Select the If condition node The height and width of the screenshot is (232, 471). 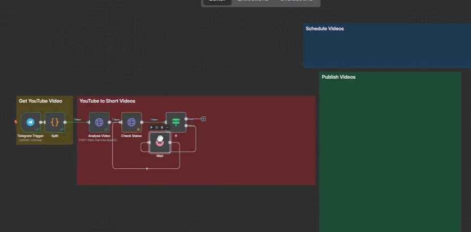coord(176,122)
